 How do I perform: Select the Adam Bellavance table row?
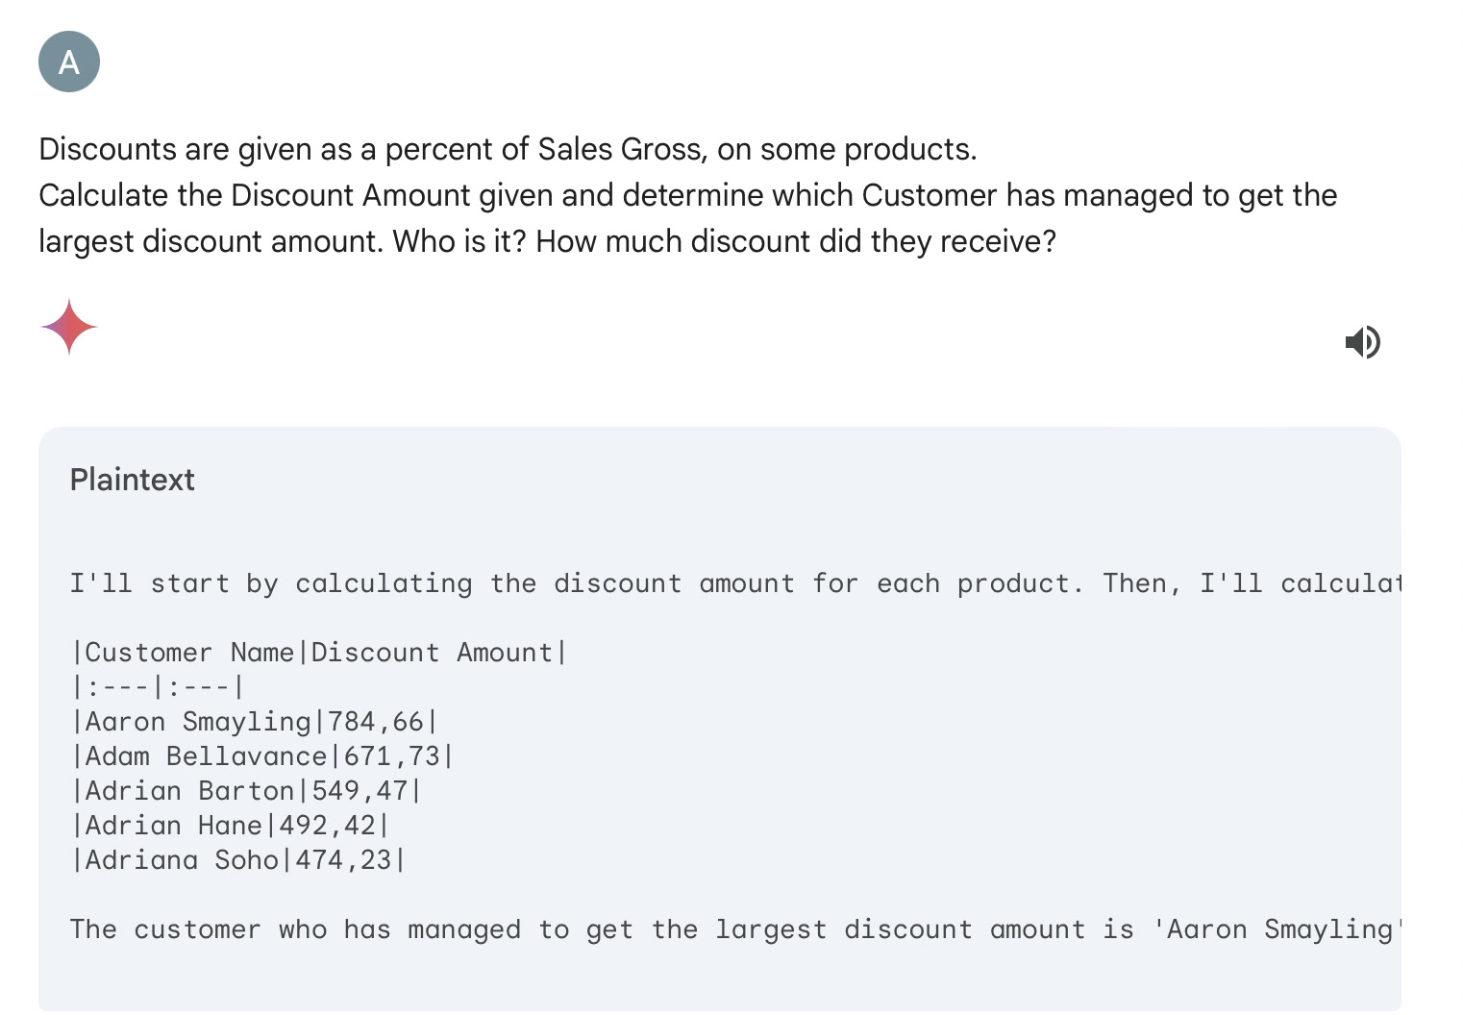pos(262,756)
